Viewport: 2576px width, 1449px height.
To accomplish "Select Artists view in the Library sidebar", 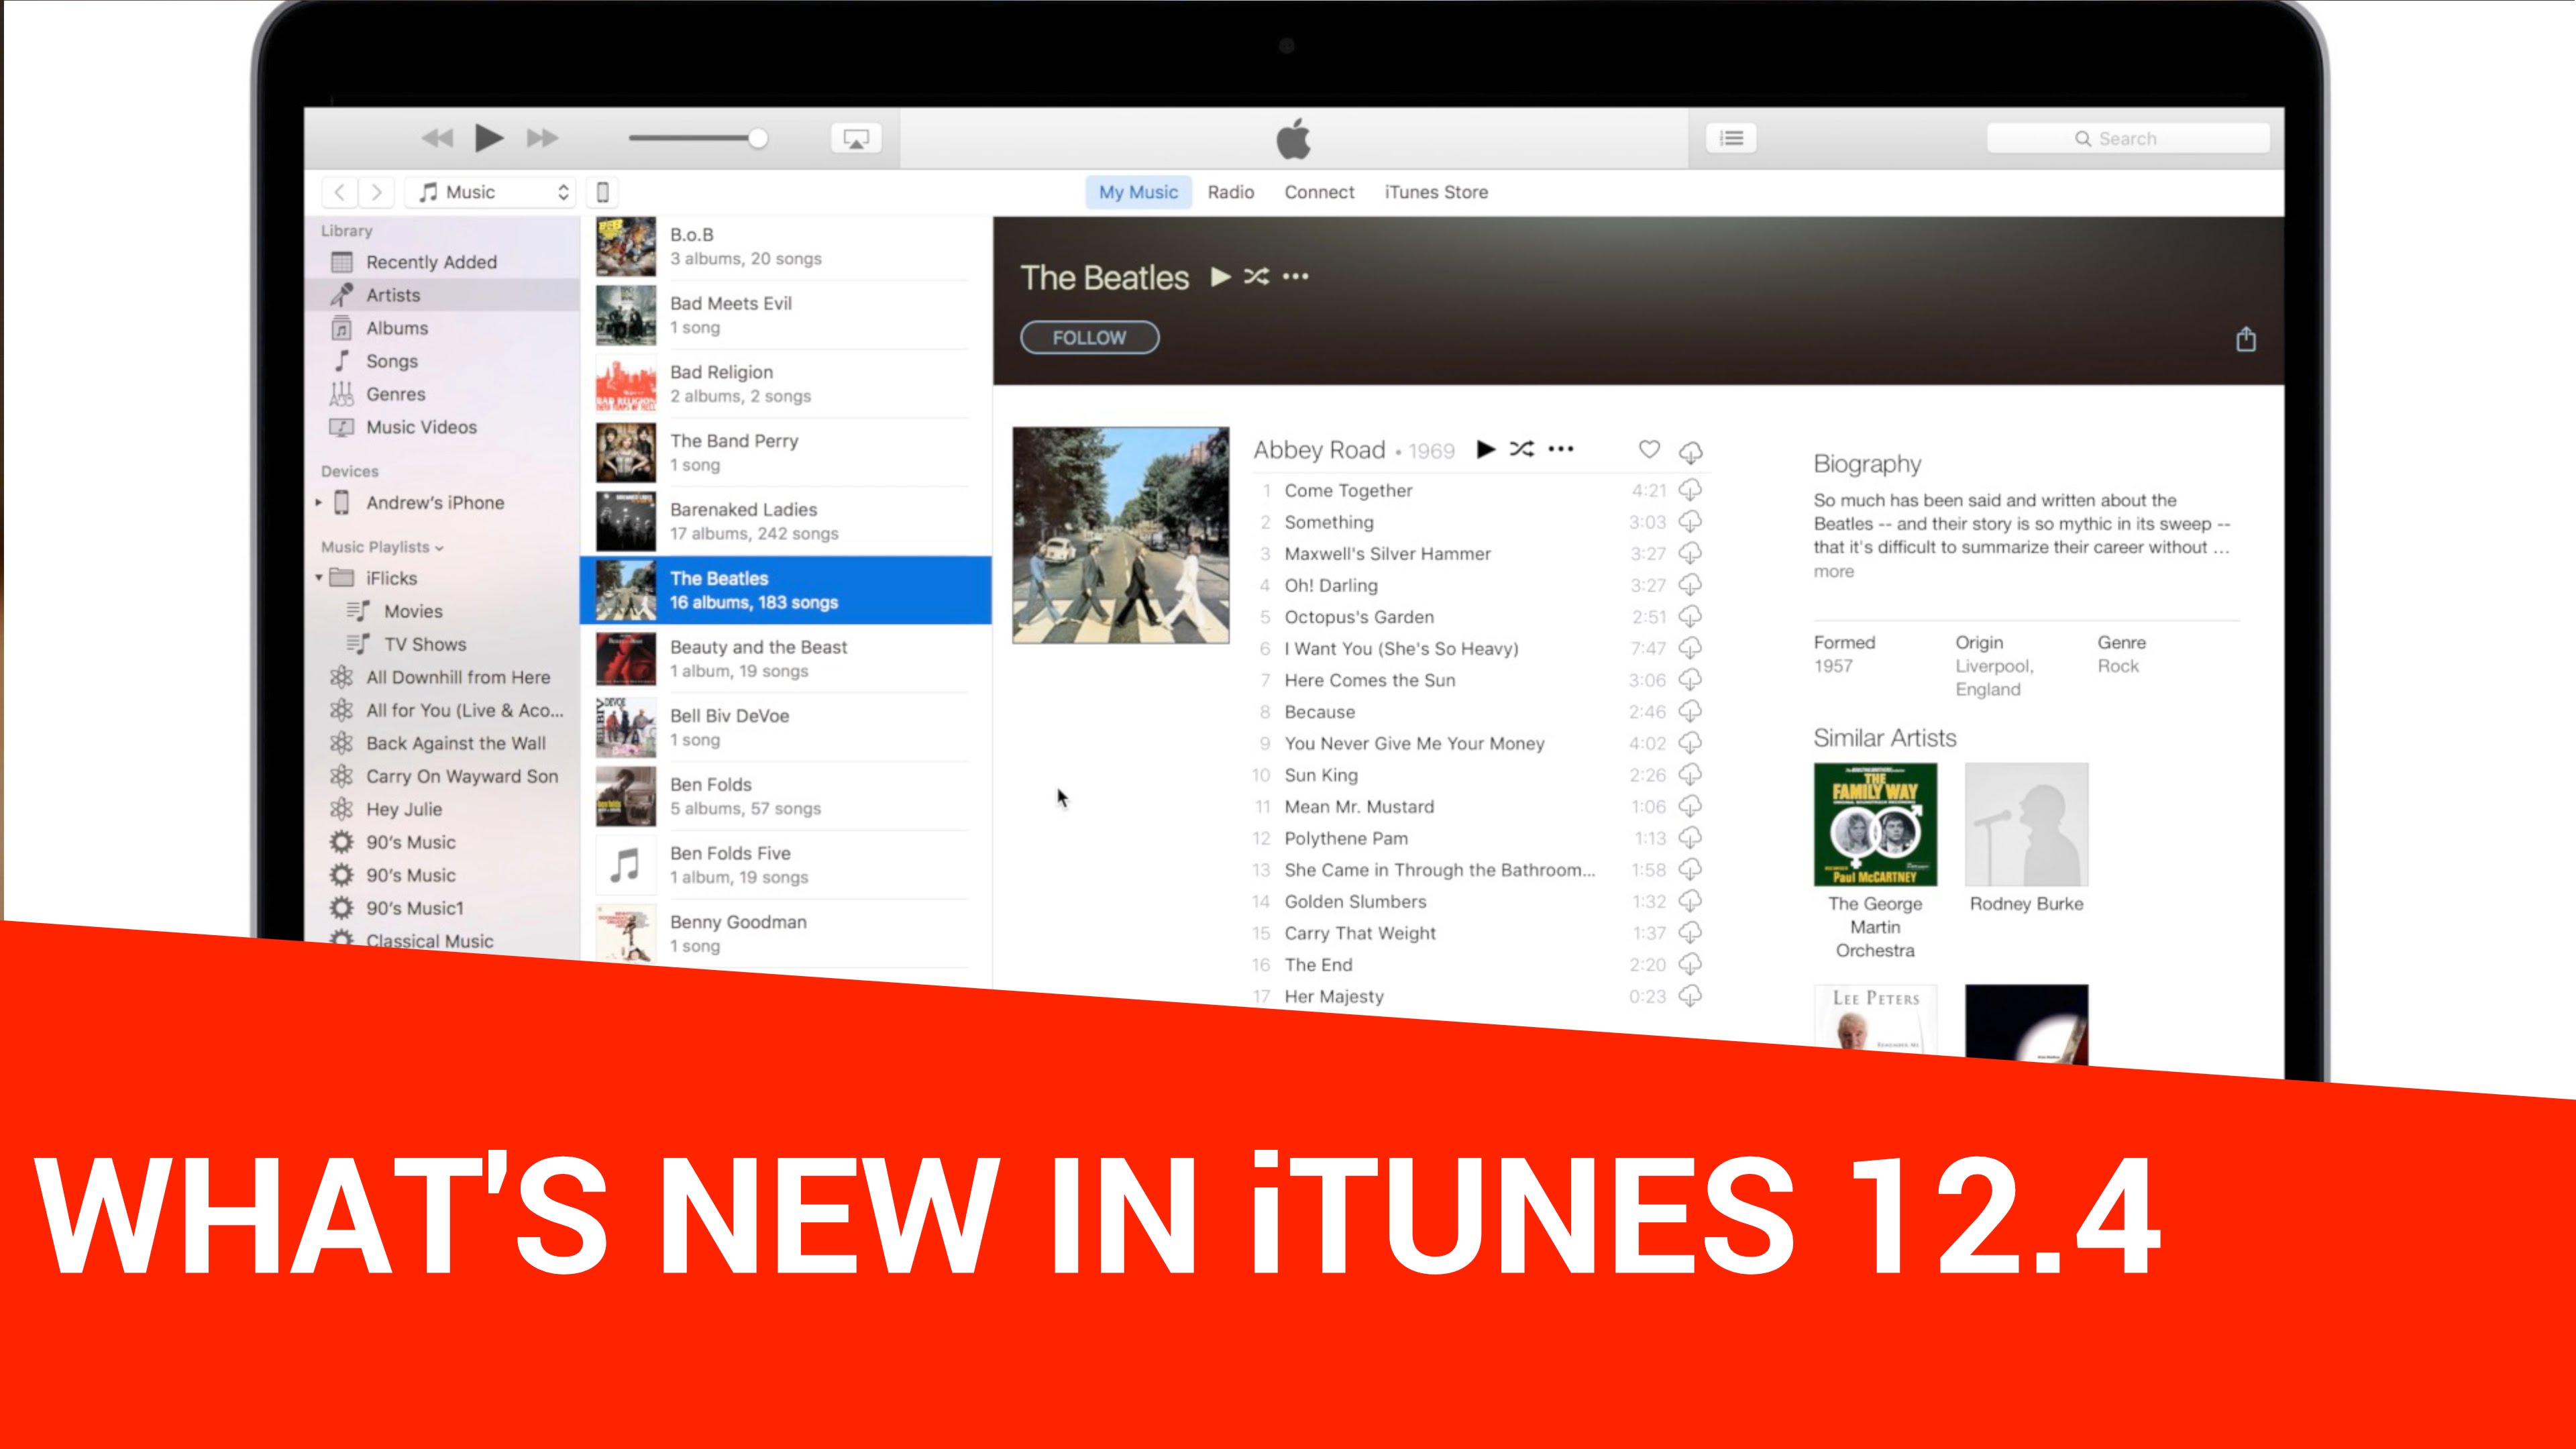I will pos(392,295).
